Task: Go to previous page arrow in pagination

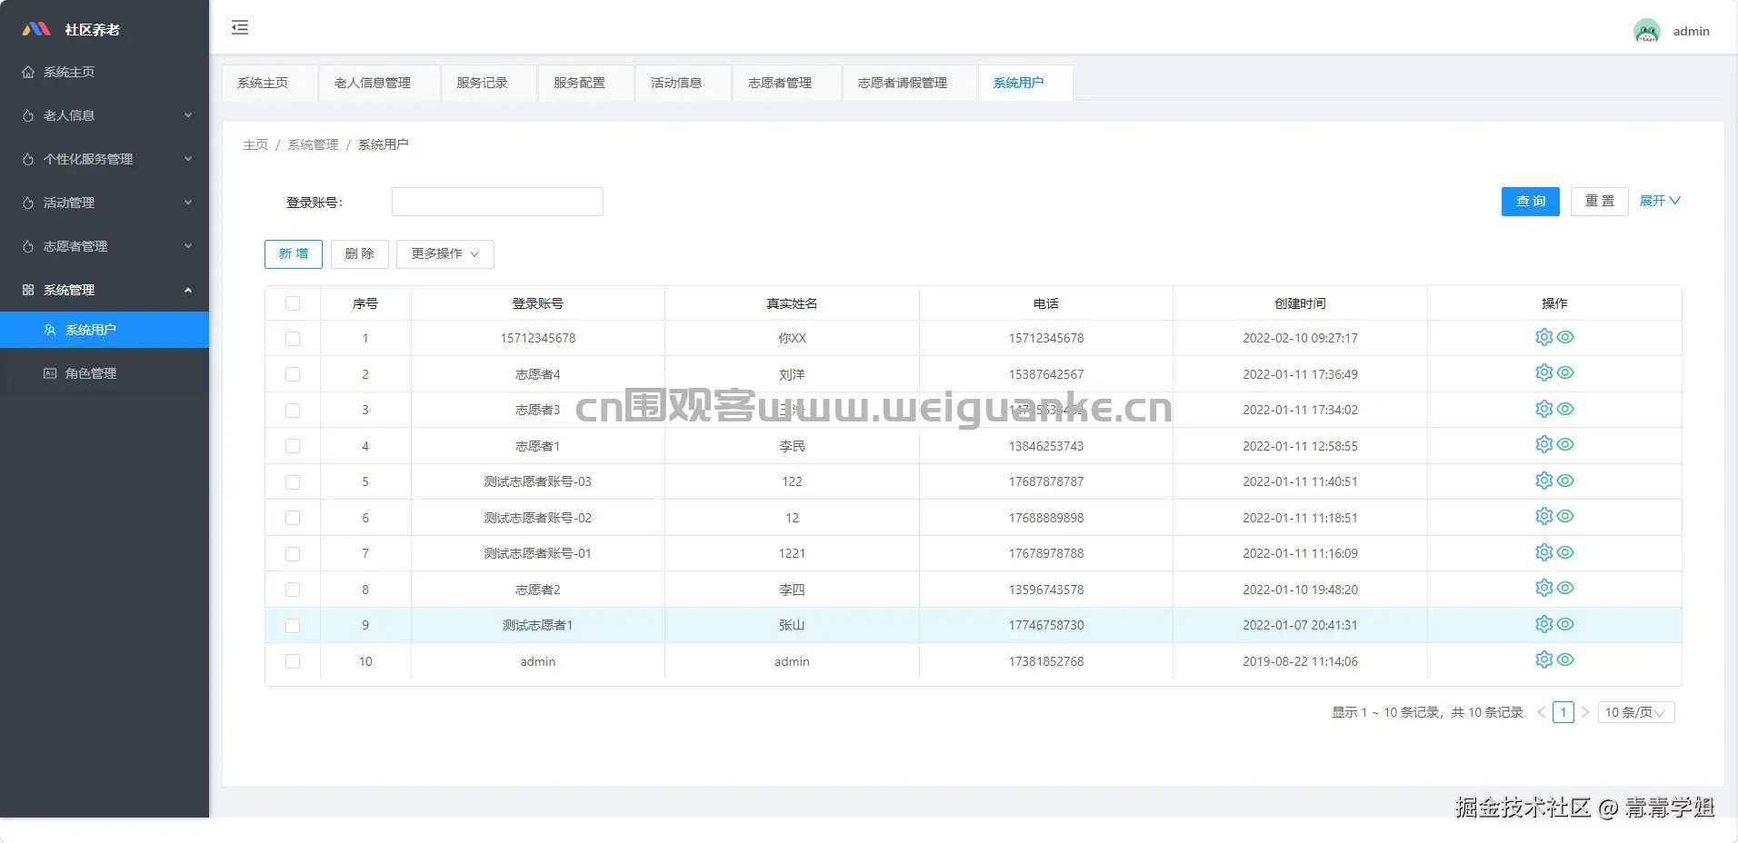Action: [x=1541, y=712]
